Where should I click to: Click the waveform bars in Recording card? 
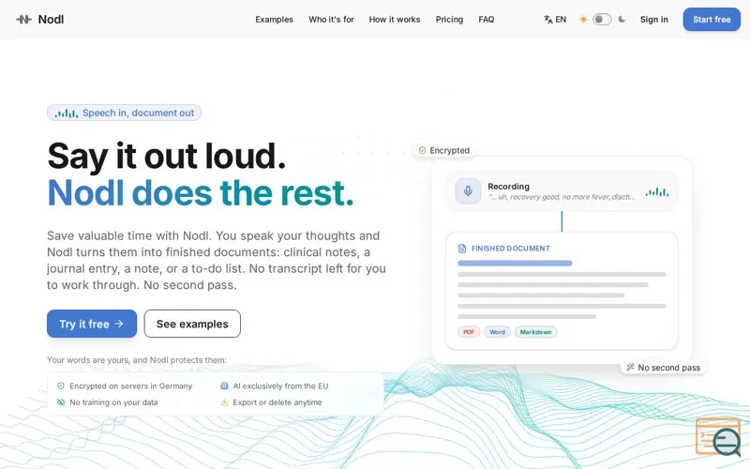click(x=657, y=192)
